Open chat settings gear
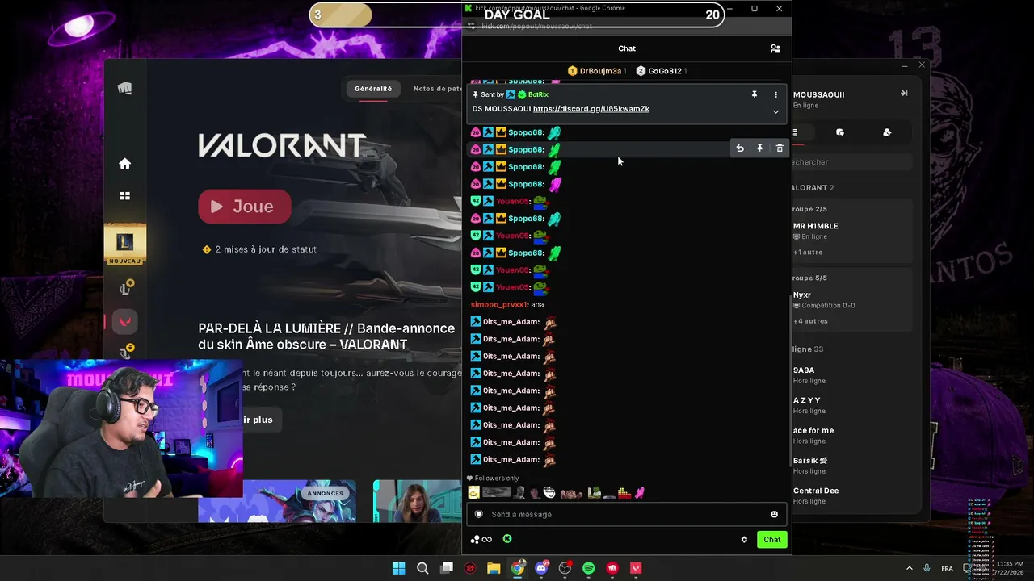Image resolution: width=1034 pixels, height=581 pixels. point(744,540)
